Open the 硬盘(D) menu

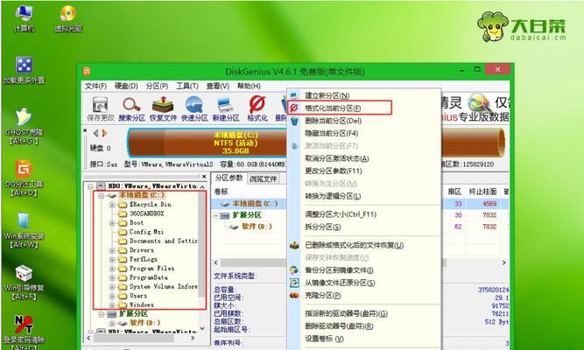tap(126, 87)
